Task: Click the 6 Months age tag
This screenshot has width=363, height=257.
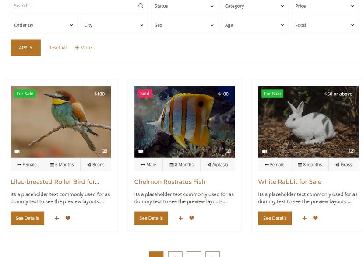Action: pyautogui.click(x=62, y=164)
